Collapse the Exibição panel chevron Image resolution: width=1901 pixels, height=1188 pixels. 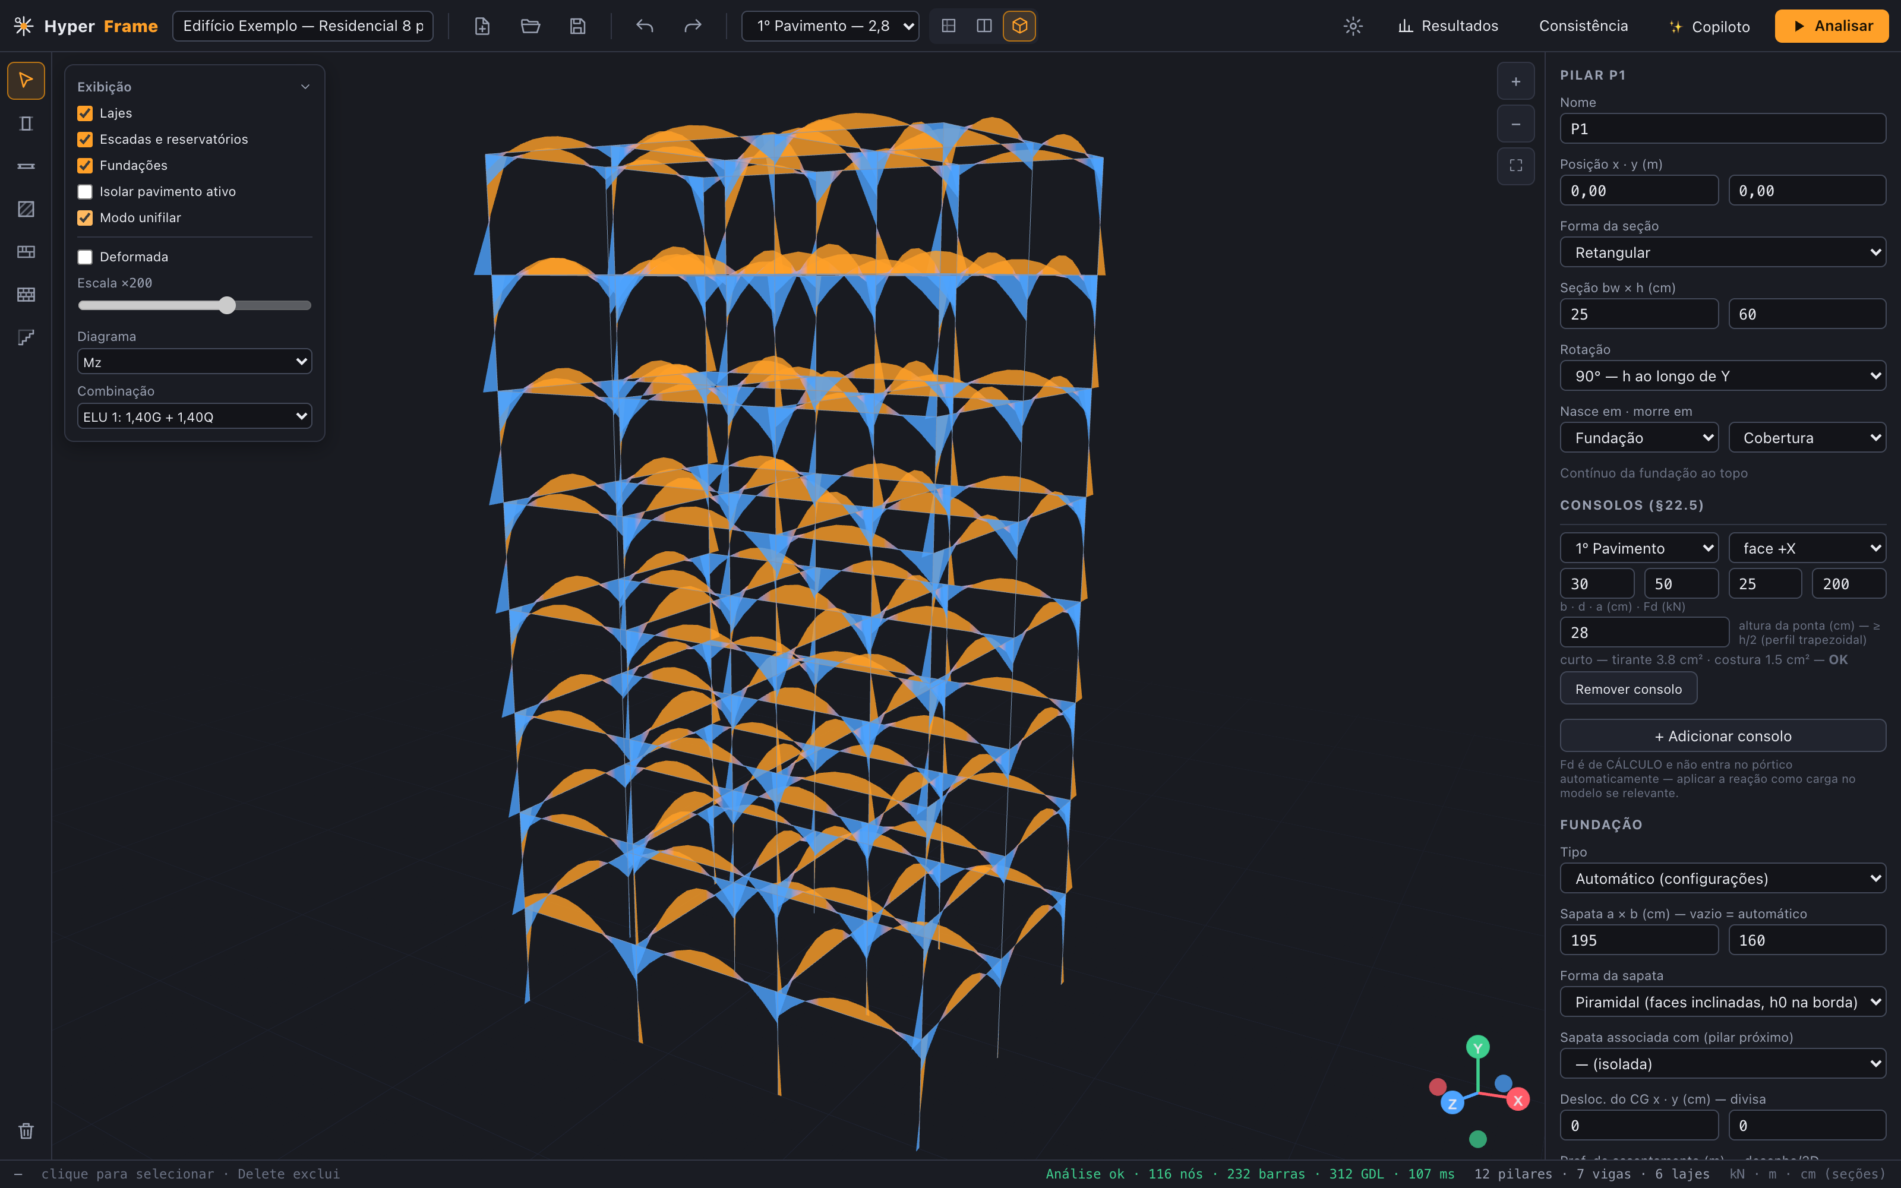305,87
